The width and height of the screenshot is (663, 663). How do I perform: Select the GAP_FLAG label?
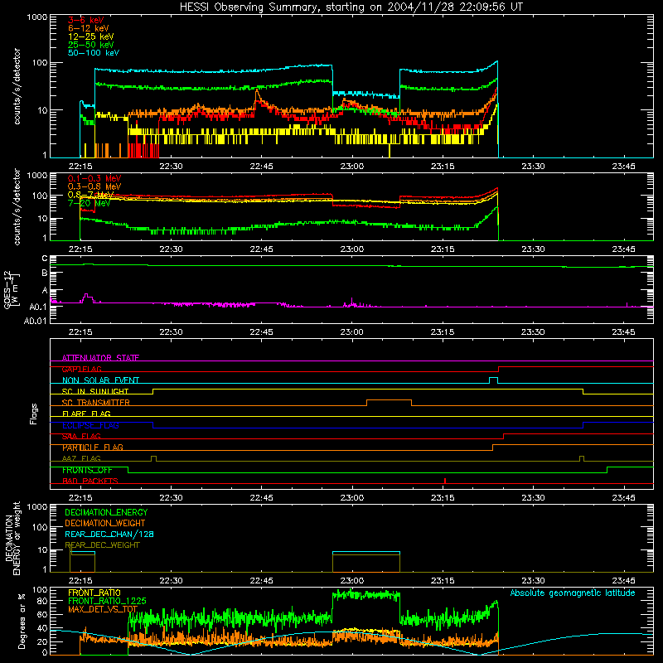tap(81, 369)
